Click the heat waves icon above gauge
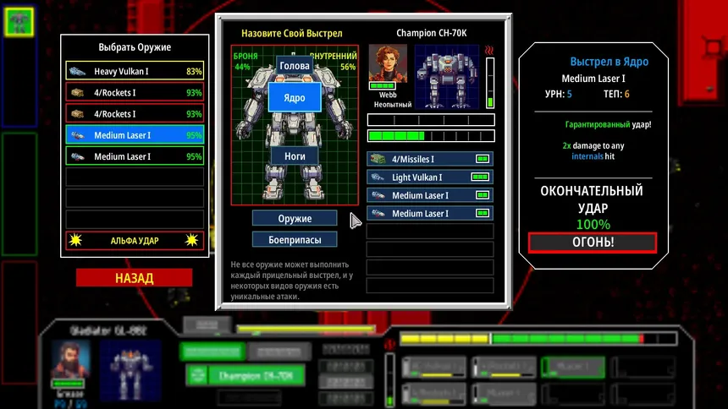Screen dimensions: 728x409 [x=489, y=50]
